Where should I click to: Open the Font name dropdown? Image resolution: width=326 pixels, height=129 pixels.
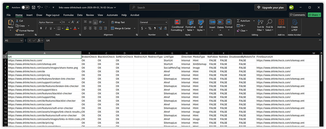[60, 22]
